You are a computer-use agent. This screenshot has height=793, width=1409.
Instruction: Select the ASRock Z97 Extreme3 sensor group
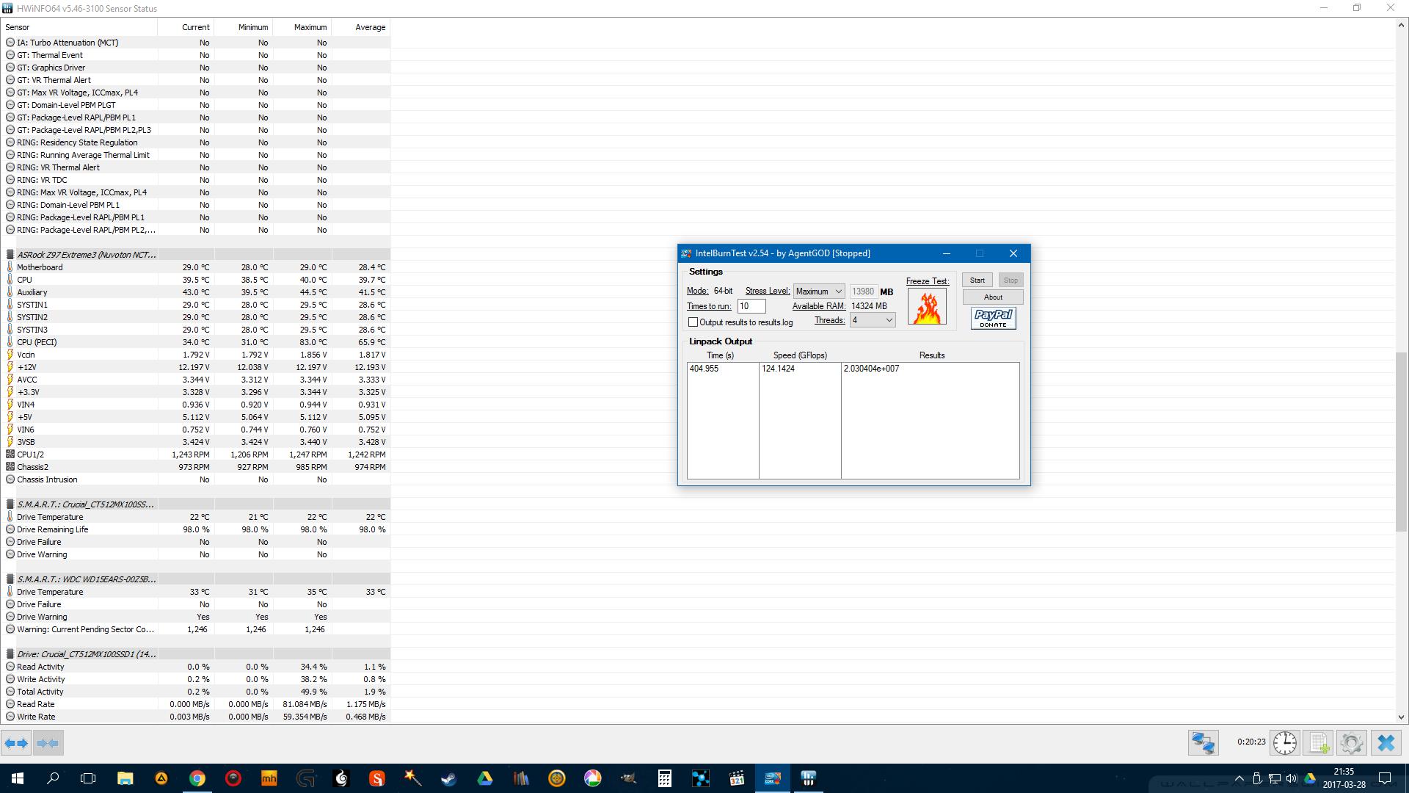tap(196, 255)
